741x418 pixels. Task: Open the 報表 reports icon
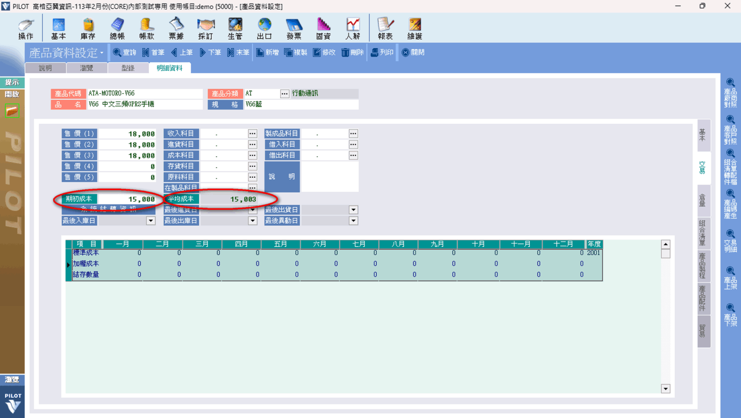pos(385,28)
